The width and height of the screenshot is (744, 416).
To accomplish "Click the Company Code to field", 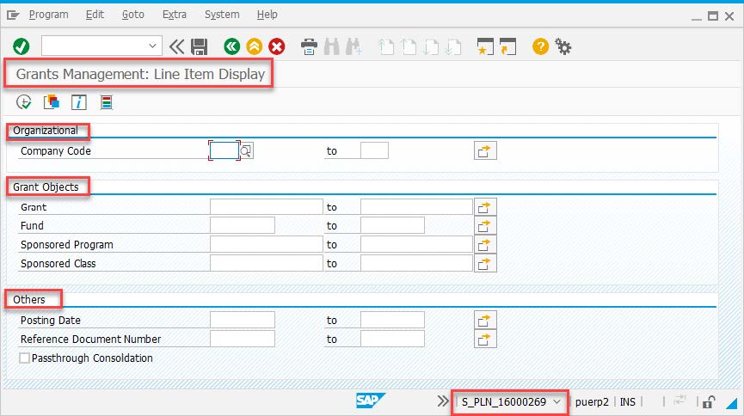I will click(374, 150).
